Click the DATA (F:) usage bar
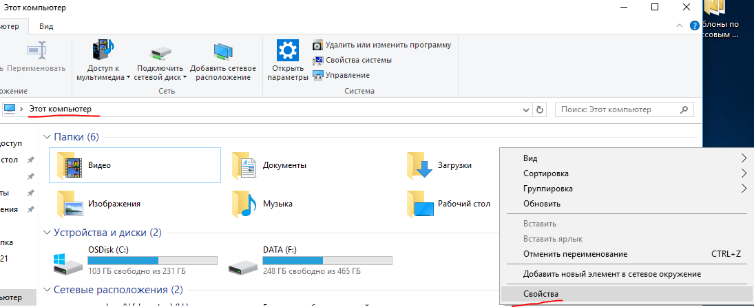 tap(328, 260)
